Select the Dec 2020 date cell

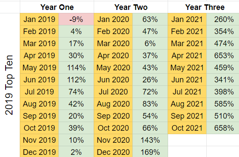(x=113, y=152)
